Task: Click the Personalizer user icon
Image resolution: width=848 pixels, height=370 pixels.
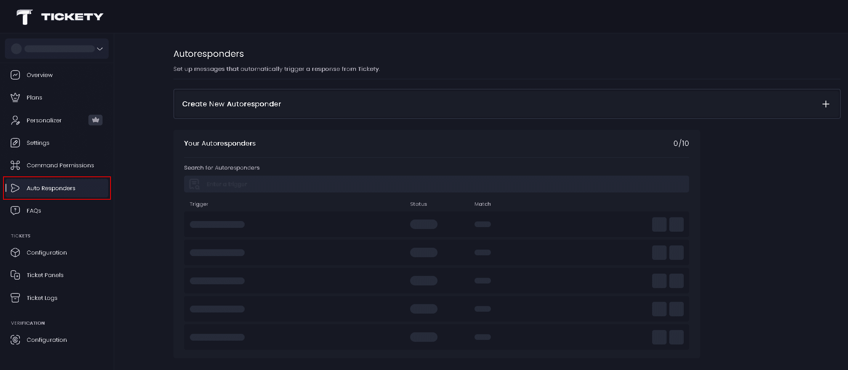Action: (15, 120)
